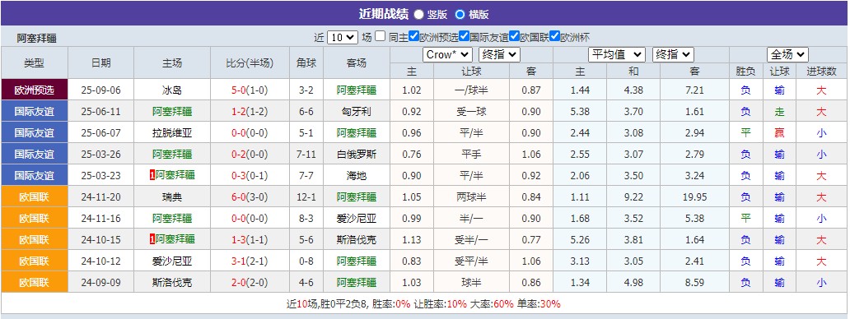Viewport: 850px width, 319px height.
Task: Click the red card marker in 24-10-15 row
Action: coord(152,239)
